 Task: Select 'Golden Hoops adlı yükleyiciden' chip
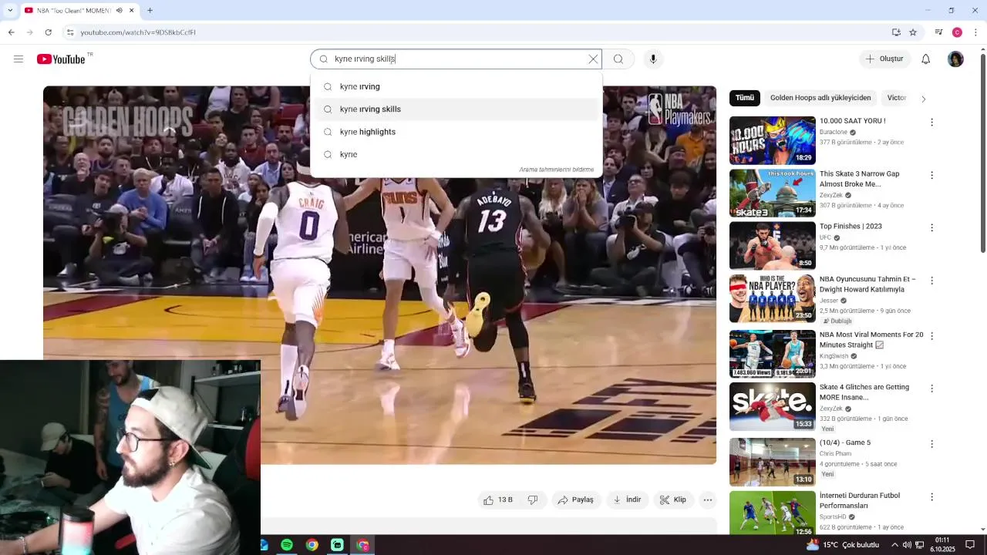[x=820, y=98]
